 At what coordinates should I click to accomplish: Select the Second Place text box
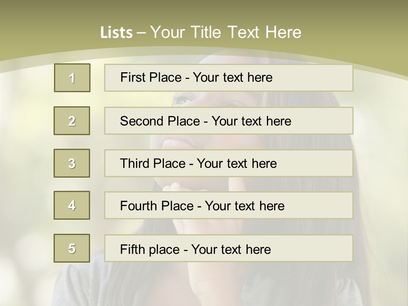pos(228,121)
